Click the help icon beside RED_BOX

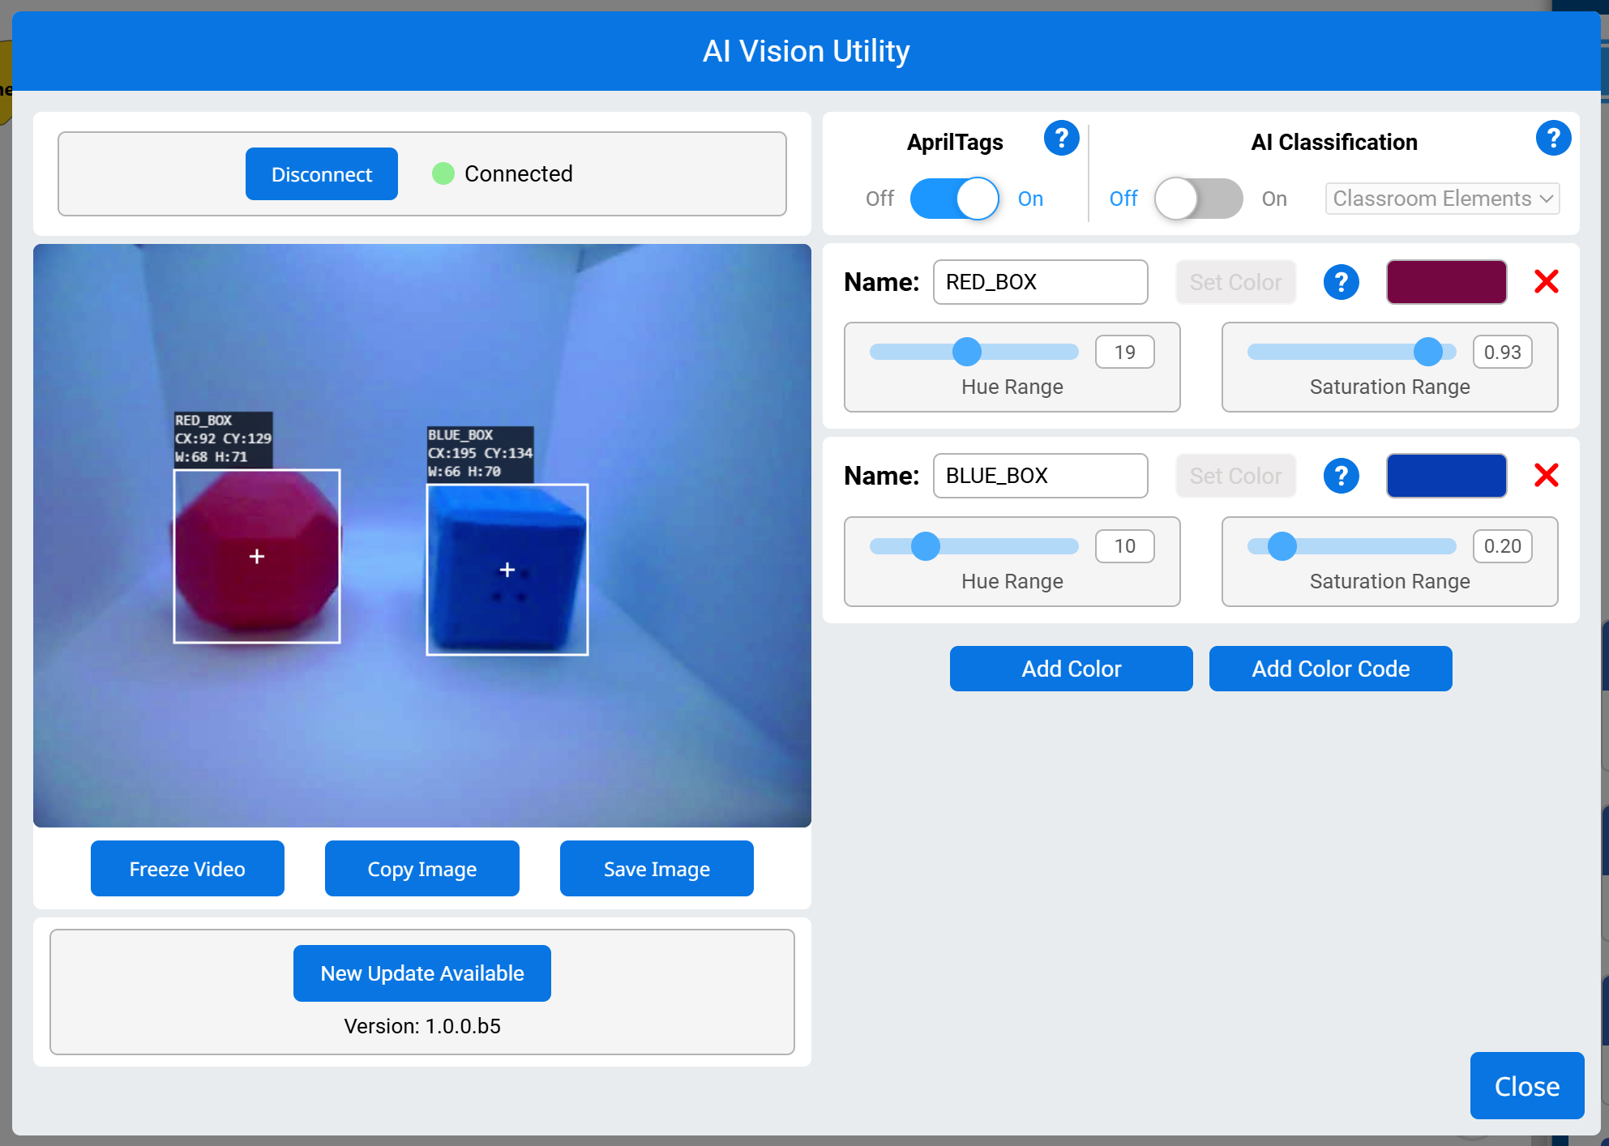point(1341,282)
